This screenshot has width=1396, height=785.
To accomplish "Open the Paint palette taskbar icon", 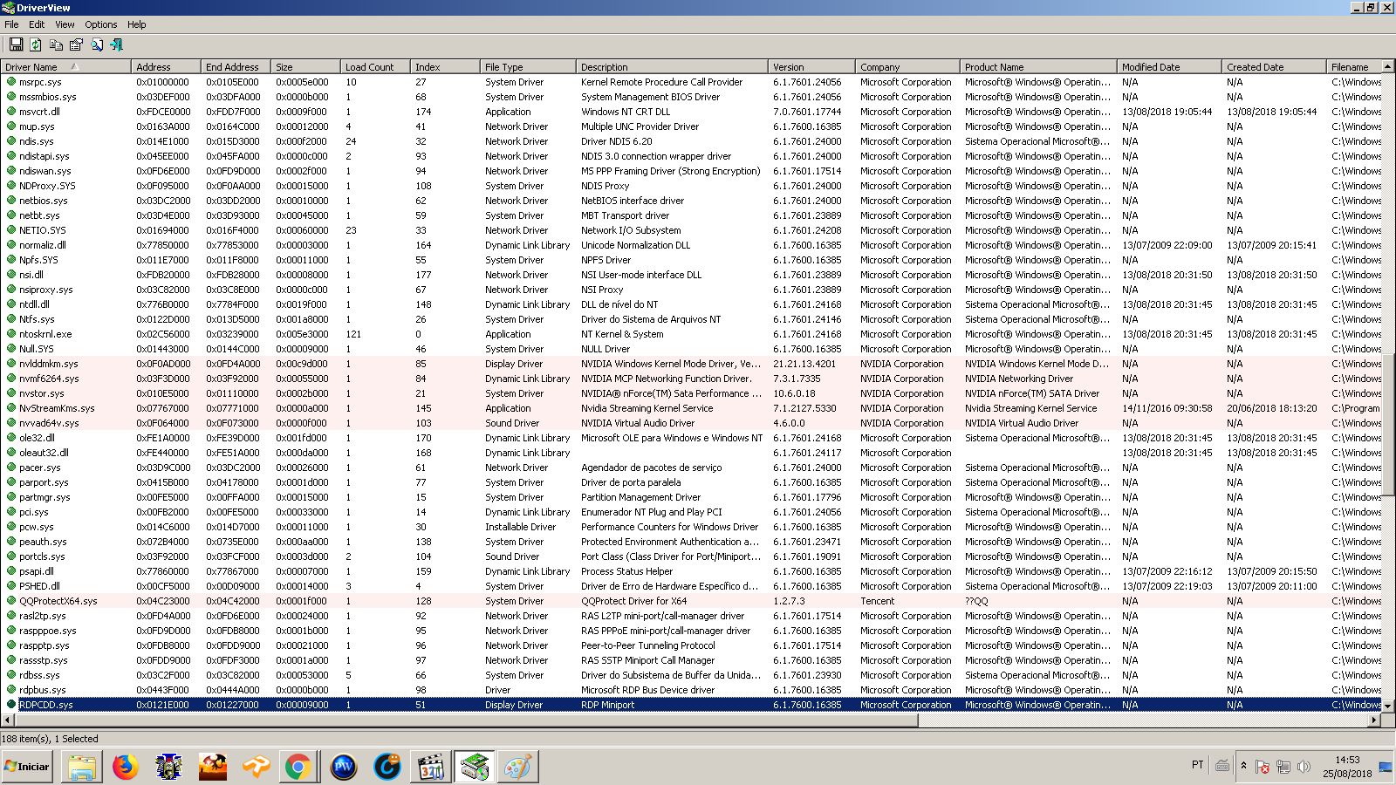I will [518, 767].
